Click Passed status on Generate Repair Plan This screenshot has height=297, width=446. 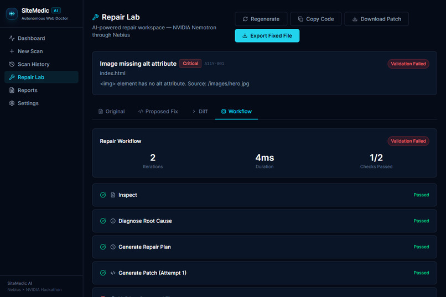[421, 247]
